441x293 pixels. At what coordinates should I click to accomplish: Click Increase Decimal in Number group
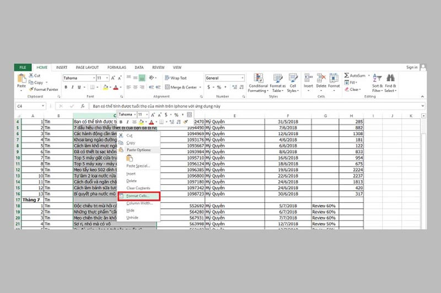coord(235,87)
